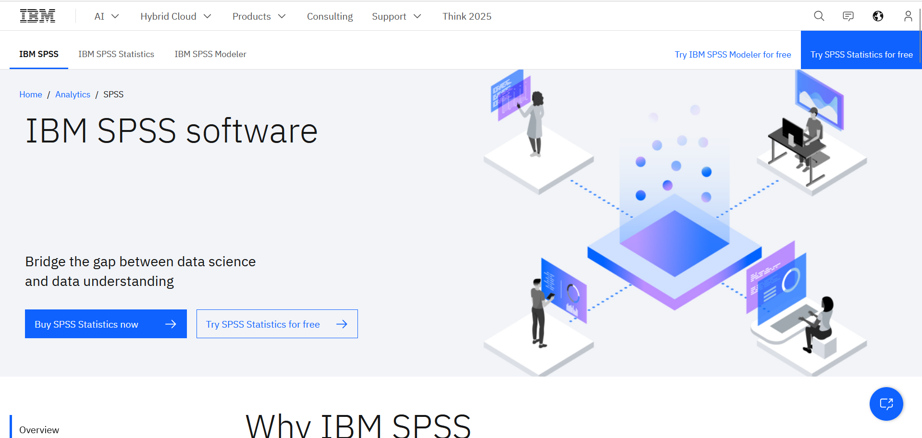Go to Analytics breadcrumb

coord(73,95)
